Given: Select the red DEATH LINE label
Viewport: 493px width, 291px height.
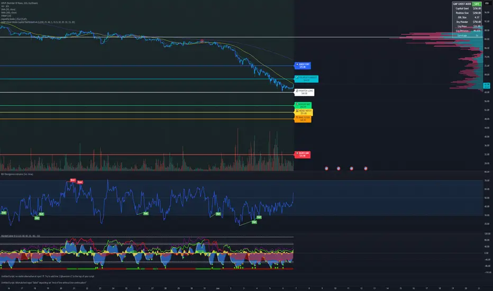Looking at the screenshot, I should (302, 154).
